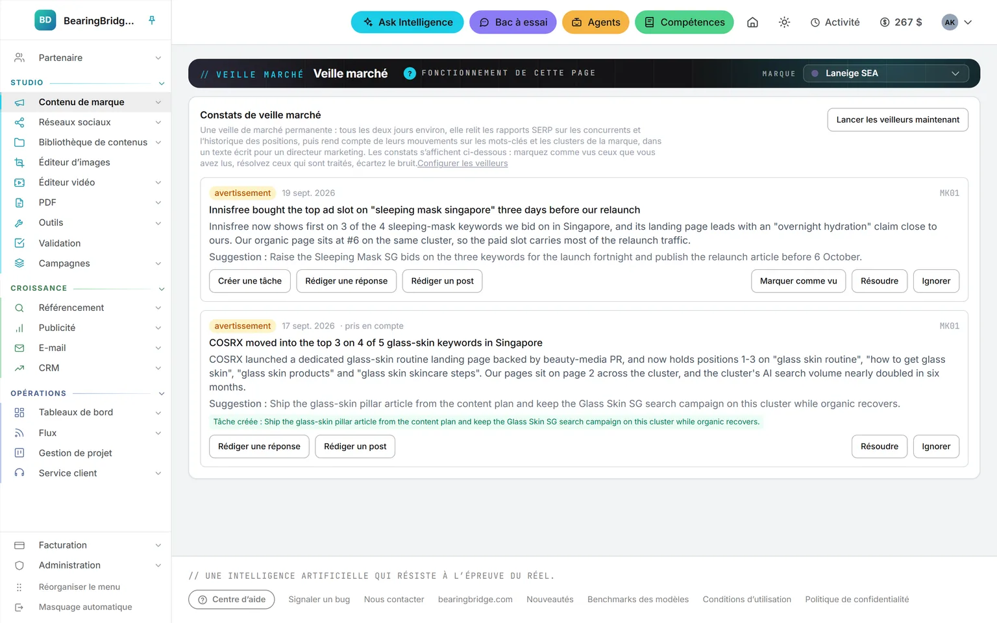Open the home icon in top bar
The image size is (997, 623).
(752, 22)
